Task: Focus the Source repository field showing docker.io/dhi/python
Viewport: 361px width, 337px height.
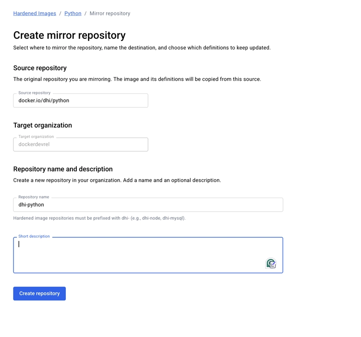Action: point(81,100)
